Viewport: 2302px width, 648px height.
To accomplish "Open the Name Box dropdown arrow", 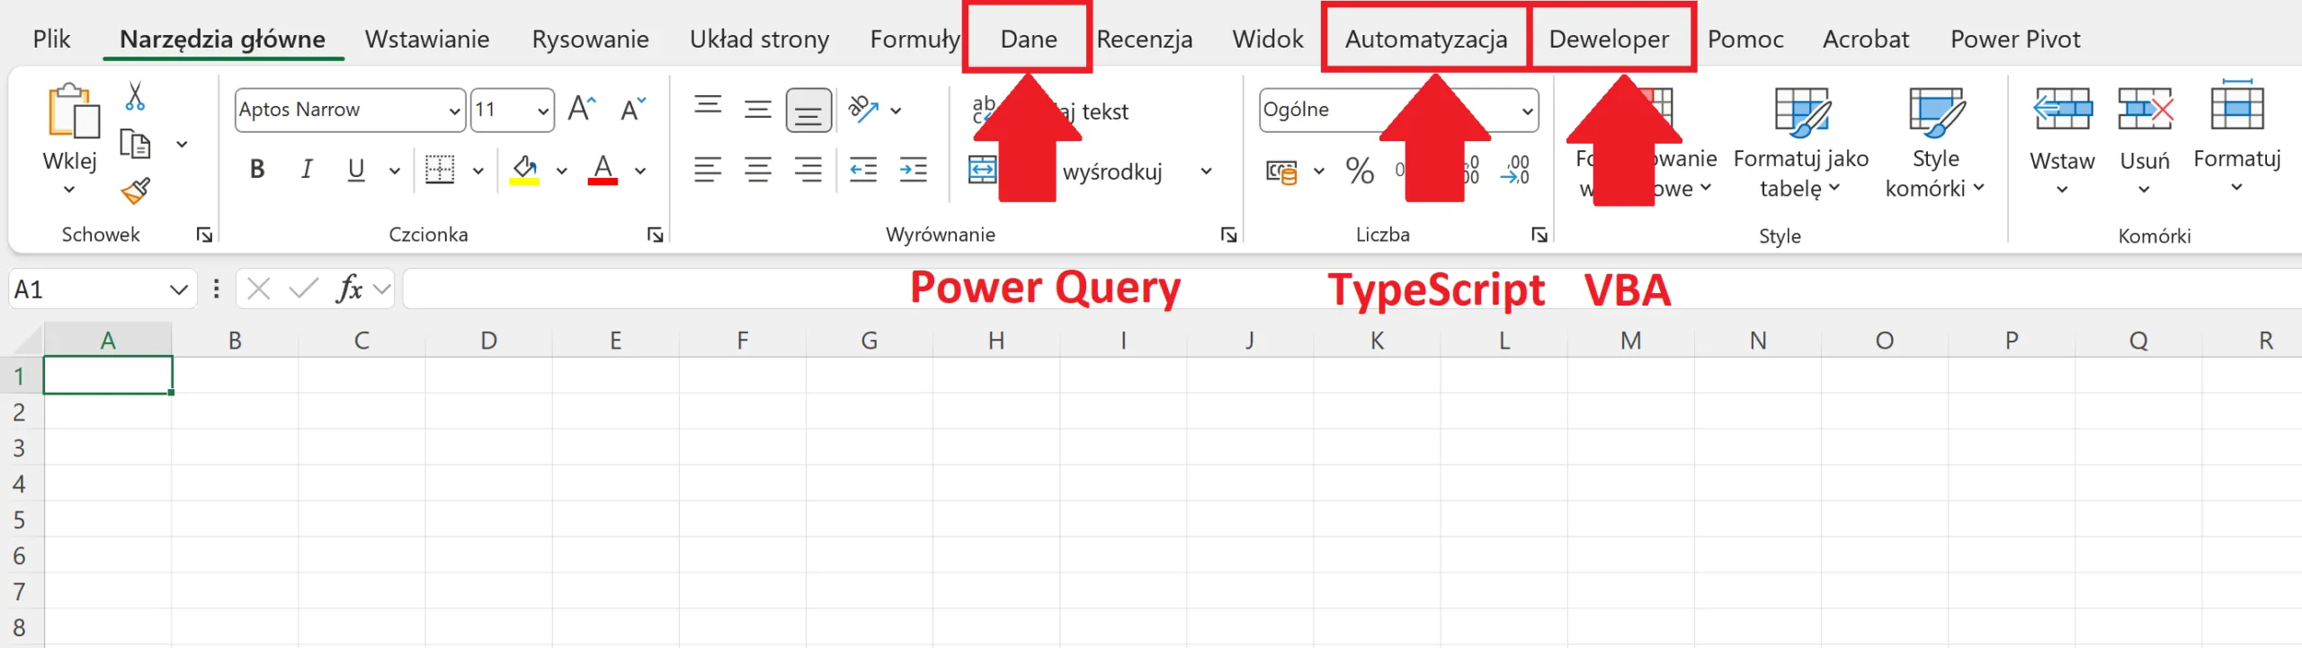I will [178, 289].
